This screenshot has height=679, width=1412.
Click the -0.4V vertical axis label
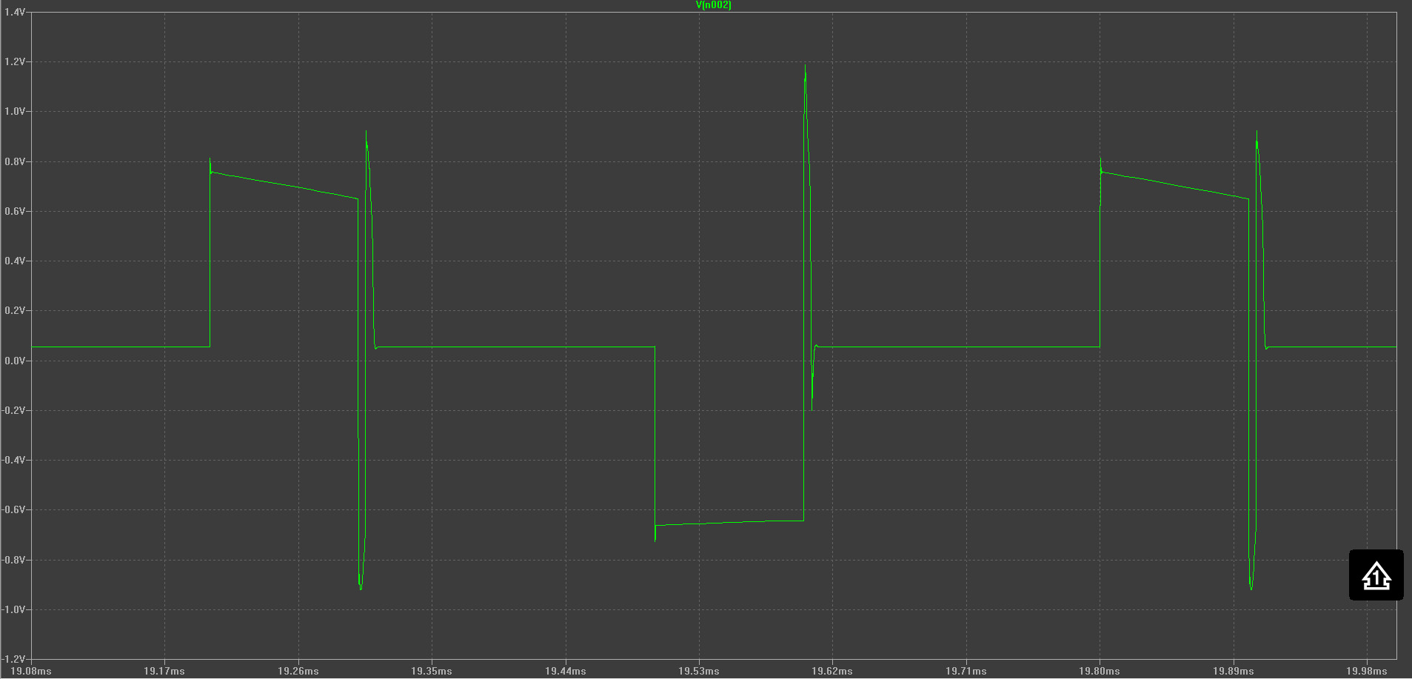[x=13, y=460]
